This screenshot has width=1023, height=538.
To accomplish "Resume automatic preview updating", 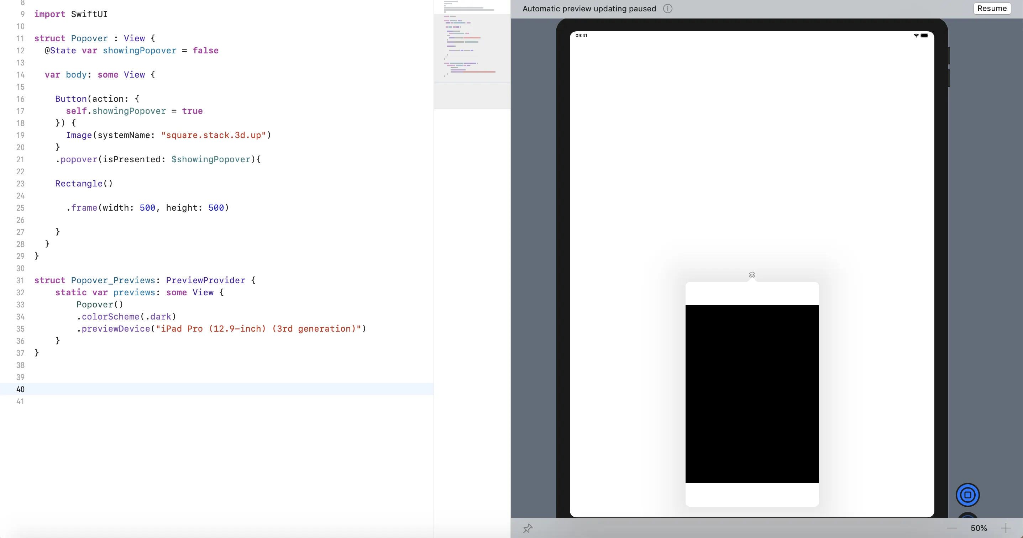I will (992, 8).
